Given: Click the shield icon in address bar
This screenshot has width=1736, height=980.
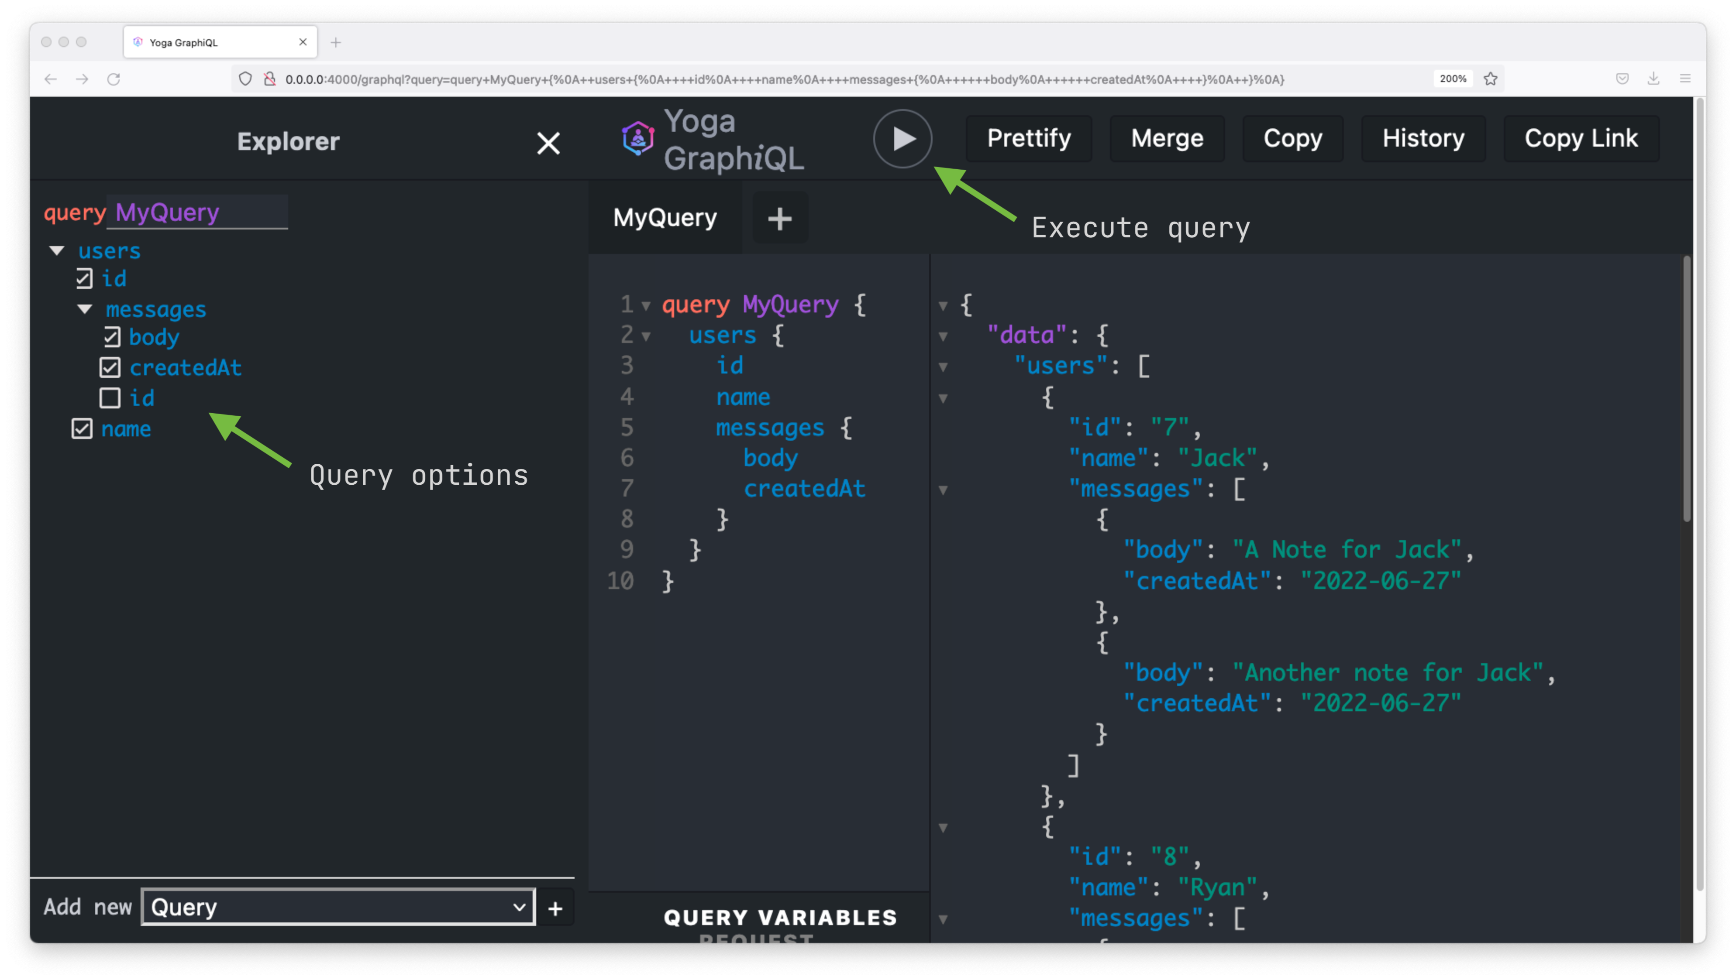Looking at the screenshot, I should click(245, 79).
